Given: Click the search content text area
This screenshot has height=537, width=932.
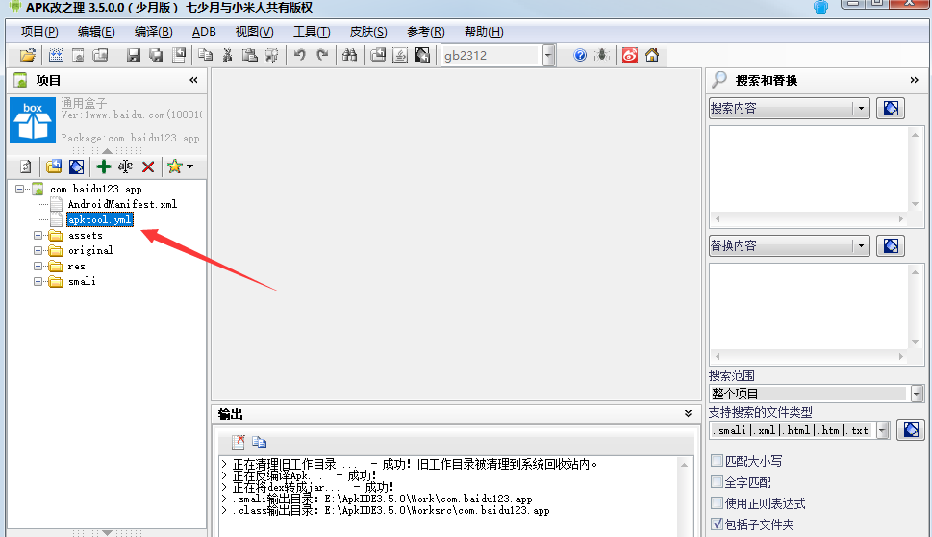Looking at the screenshot, I should click(810, 169).
